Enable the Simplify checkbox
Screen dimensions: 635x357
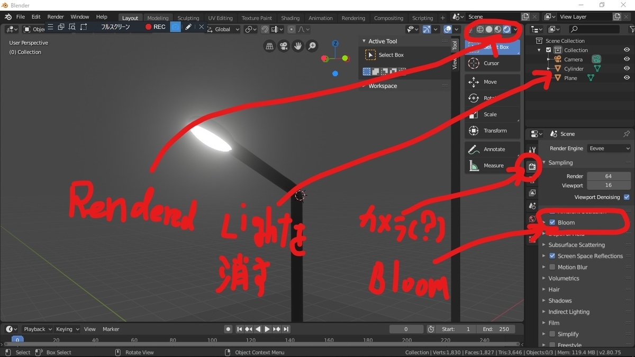click(552, 334)
